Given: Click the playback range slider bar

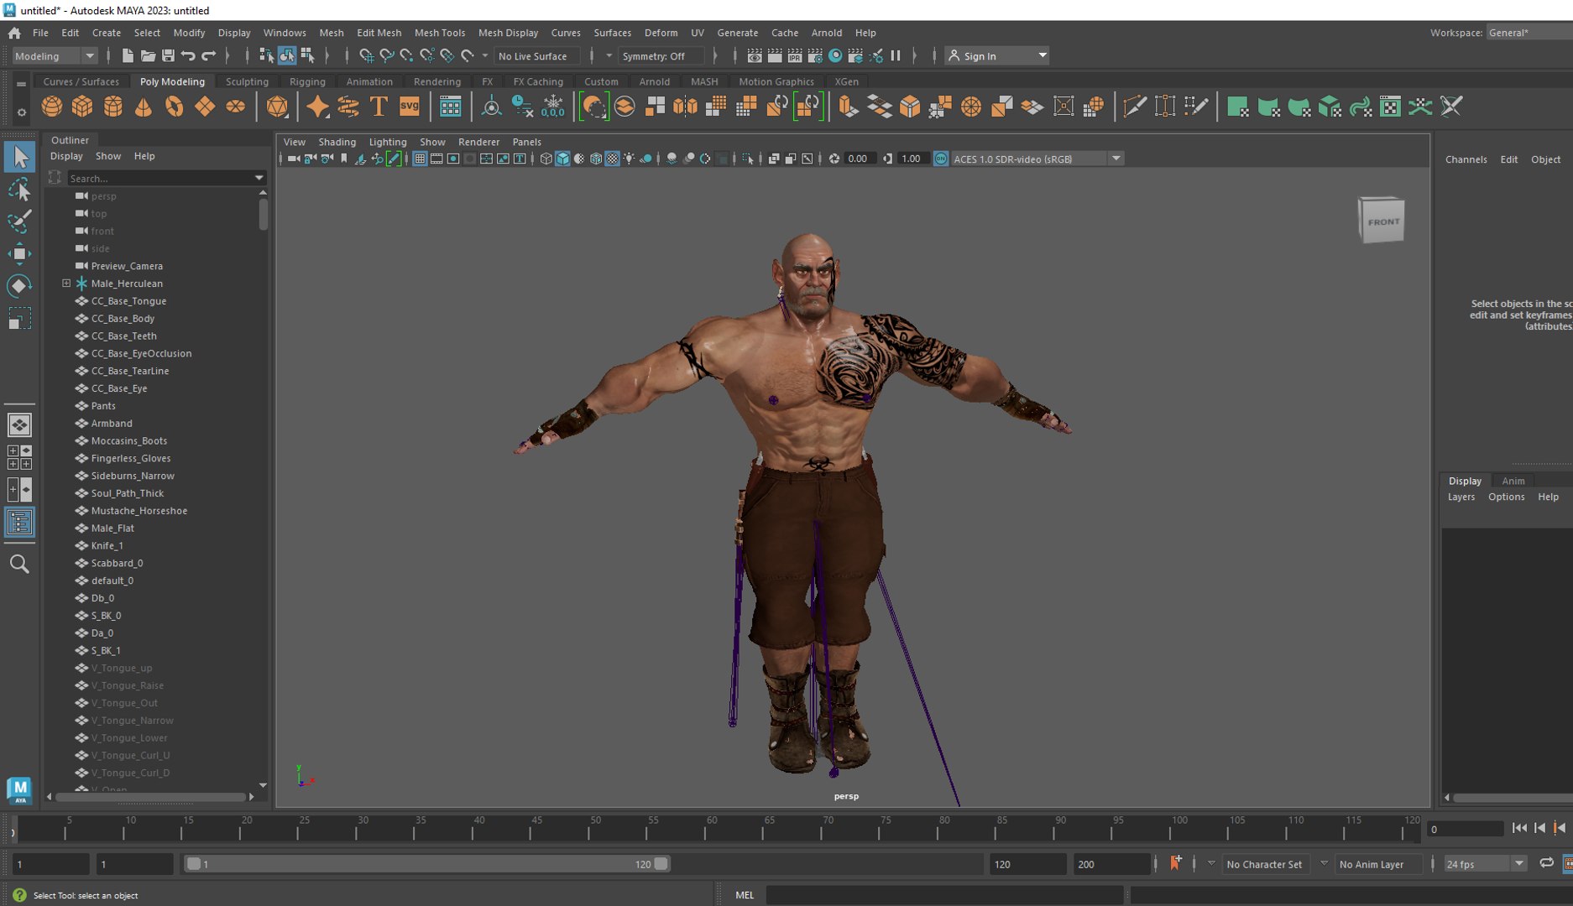Looking at the screenshot, I should point(427,864).
